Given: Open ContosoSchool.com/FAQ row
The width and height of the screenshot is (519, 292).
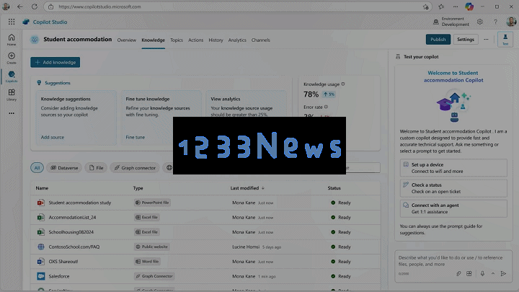Looking at the screenshot, I should tap(205, 247).
